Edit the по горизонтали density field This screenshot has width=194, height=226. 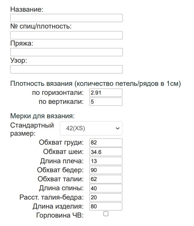click(x=106, y=93)
